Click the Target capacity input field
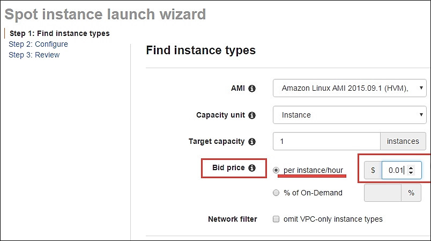431x241 pixels. pos(326,142)
